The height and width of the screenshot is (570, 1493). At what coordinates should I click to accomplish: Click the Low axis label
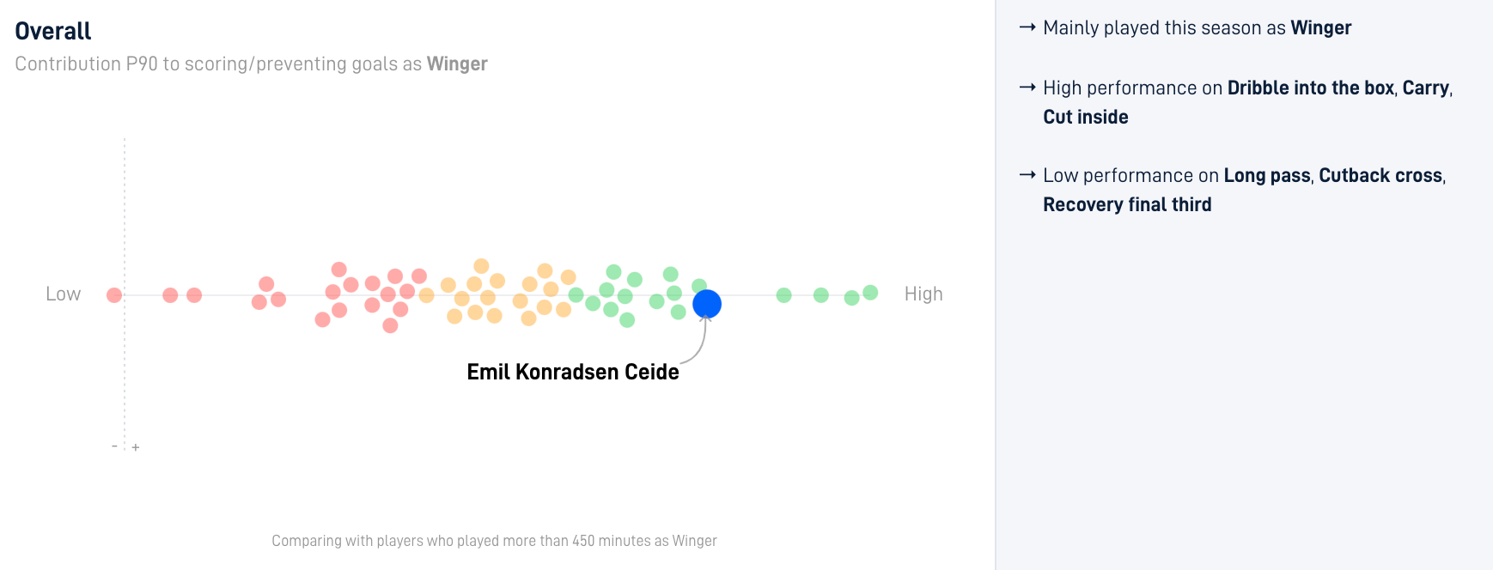[x=64, y=294]
